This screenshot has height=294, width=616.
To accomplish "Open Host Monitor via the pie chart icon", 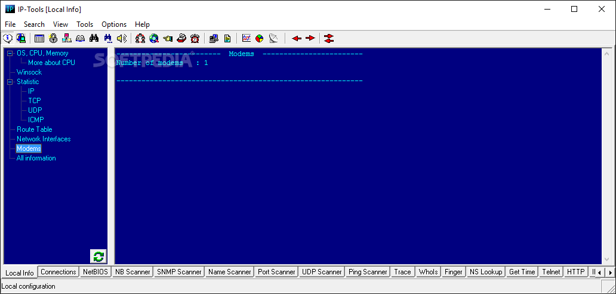I will click(x=260, y=38).
